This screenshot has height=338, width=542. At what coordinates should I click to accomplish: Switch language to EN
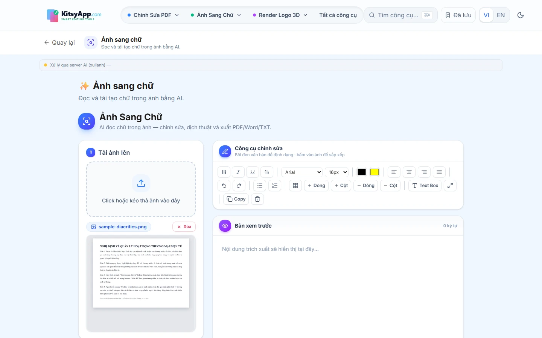coord(501,15)
